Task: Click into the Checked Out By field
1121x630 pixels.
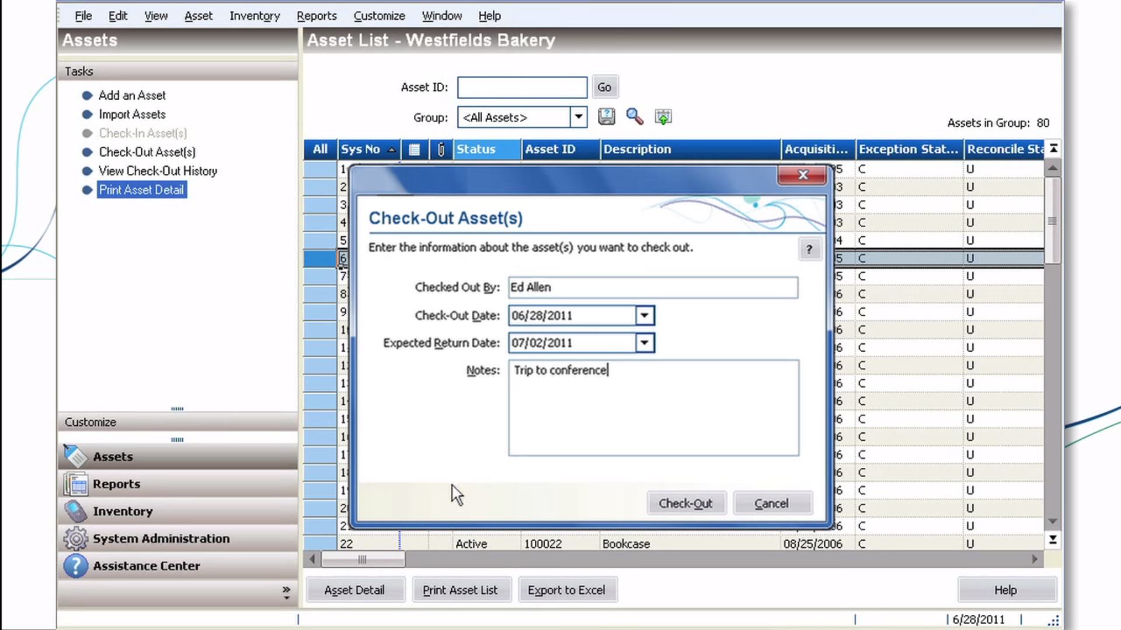Action: [652, 288]
